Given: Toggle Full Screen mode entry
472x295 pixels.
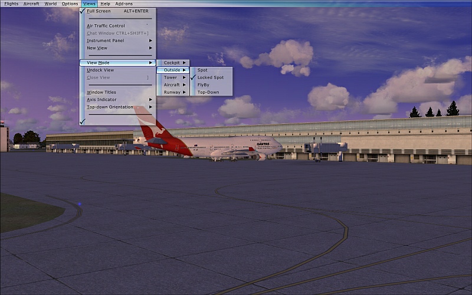Looking at the screenshot, I should click(117, 11).
